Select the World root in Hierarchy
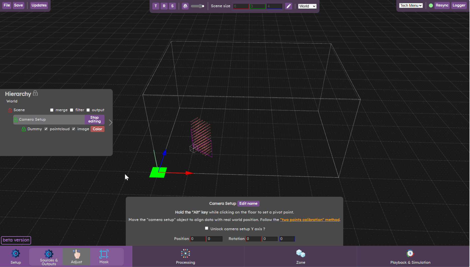The image size is (470, 267). pyautogui.click(x=12, y=101)
